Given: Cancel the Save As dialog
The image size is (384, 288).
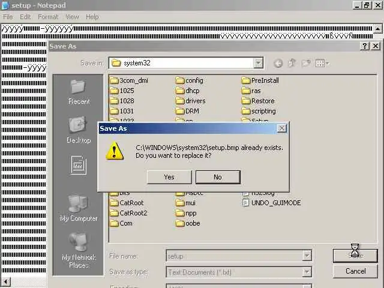Looking at the screenshot, I should click(x=355, y=271).
